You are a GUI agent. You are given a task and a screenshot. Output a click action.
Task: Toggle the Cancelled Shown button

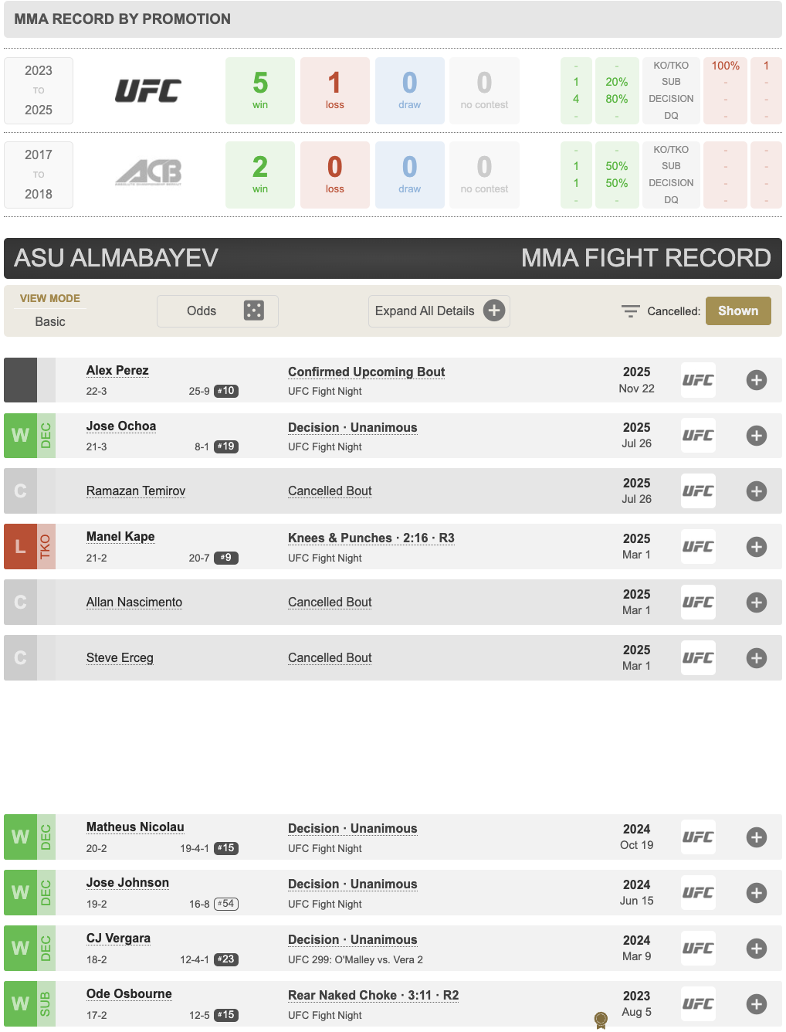pyautogui.click(x=737, y=311)
